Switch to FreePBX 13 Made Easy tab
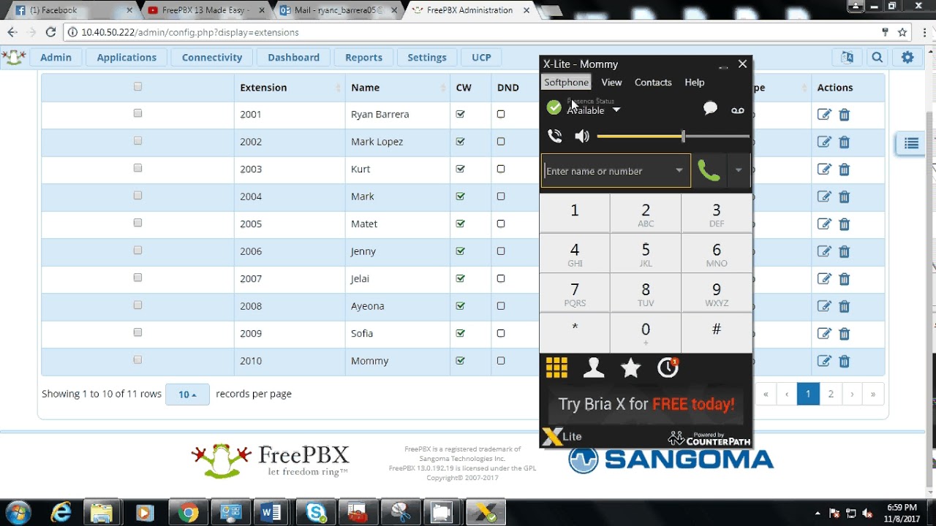The height and width of the screenshot is (526, 936). [x=207, y=10]
